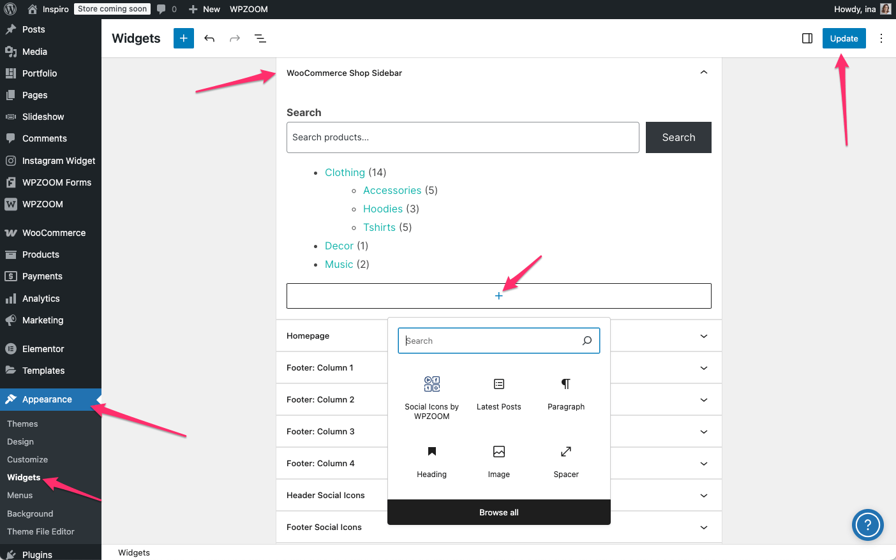
Task: Collapse the WooCommerce Shop Sidebar area
Action: [703, 73]
